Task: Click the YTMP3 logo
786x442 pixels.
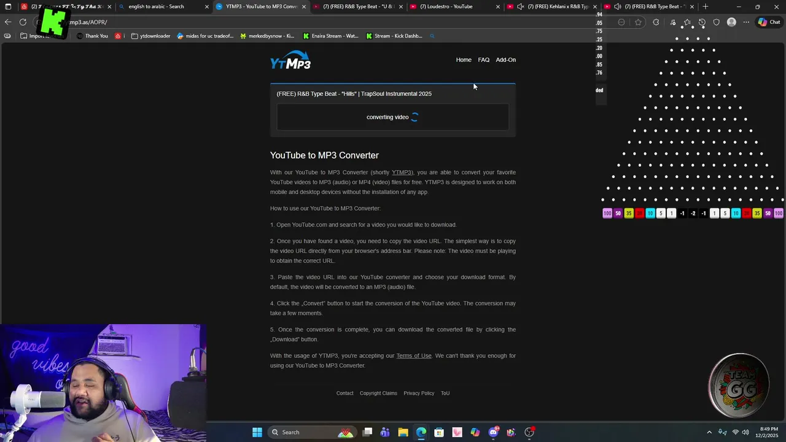Action: click(x=290, y=60)
